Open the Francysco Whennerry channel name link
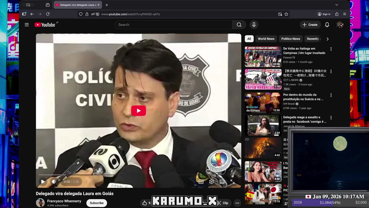This screenshot has height=208, width=369. pos(64,201)
